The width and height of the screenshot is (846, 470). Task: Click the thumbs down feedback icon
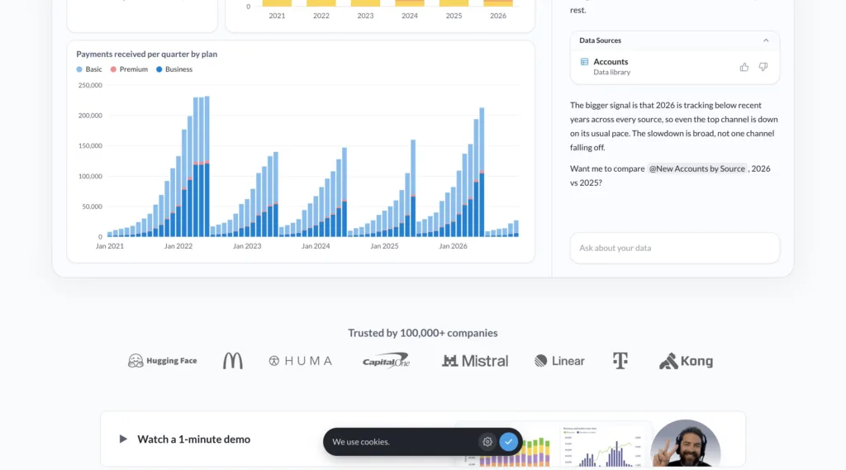763,67
